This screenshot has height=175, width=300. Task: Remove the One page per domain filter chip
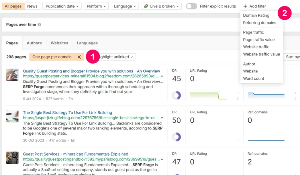pyautogui.click(x=79, y=57)
